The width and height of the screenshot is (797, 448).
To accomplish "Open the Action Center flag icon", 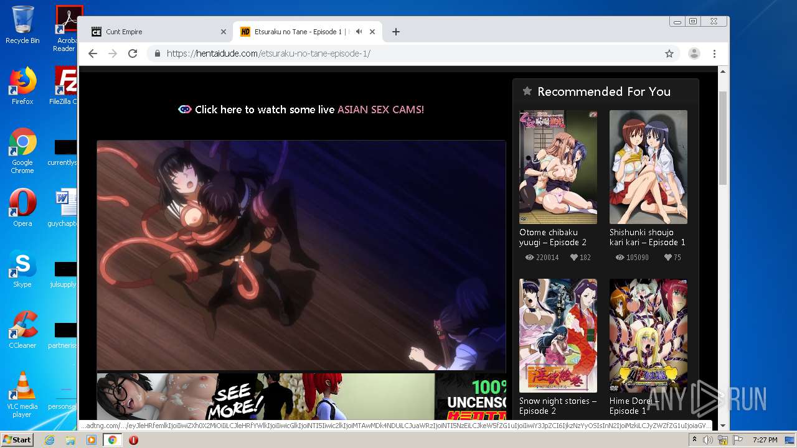I will [738, 440].
